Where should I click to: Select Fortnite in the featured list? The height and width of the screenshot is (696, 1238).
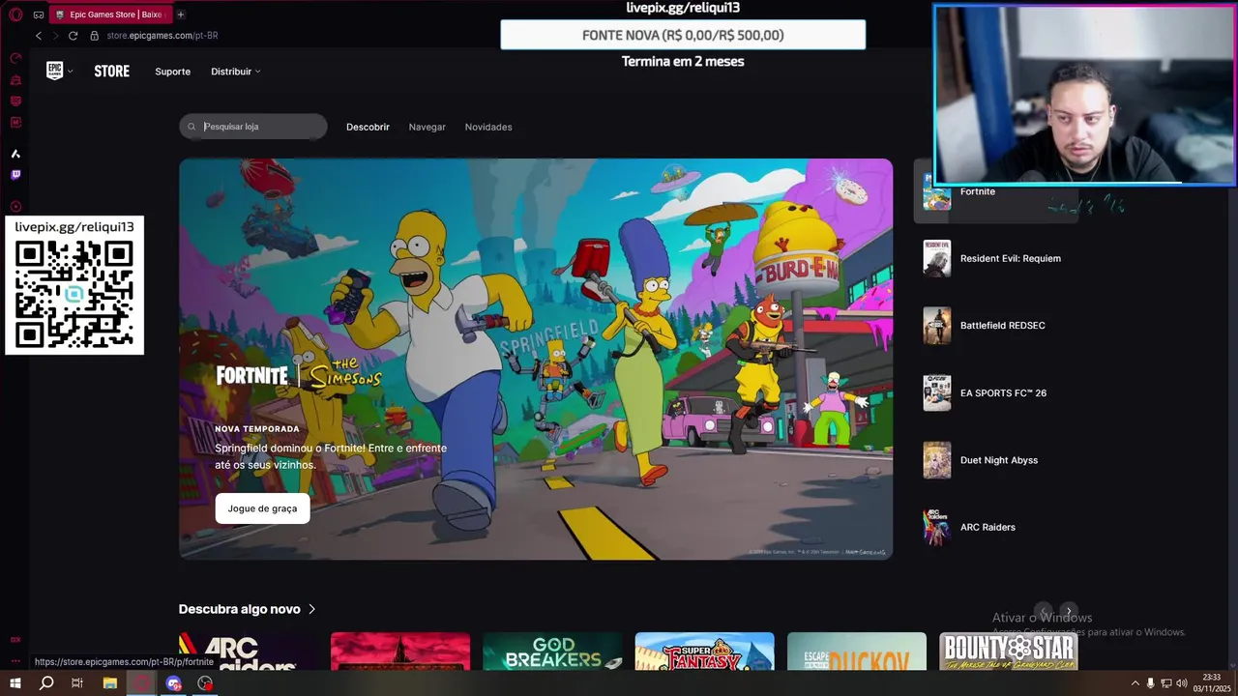click(x=995, y=191)
